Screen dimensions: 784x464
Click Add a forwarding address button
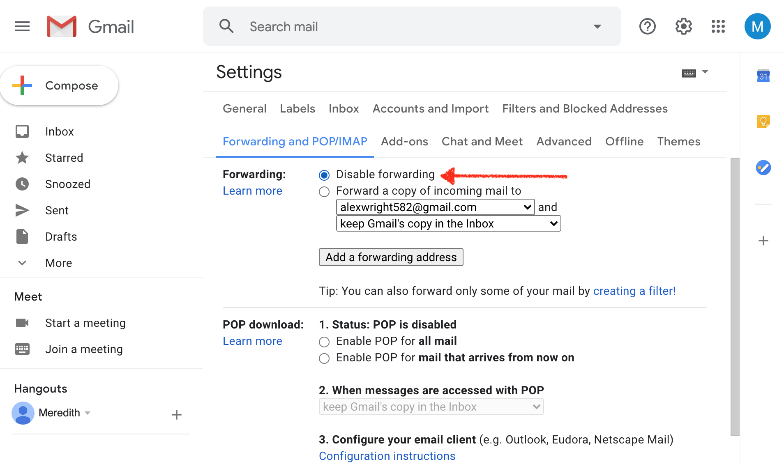(x=391, y=257)
